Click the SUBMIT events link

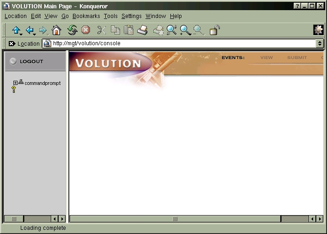tap(297, 58)
